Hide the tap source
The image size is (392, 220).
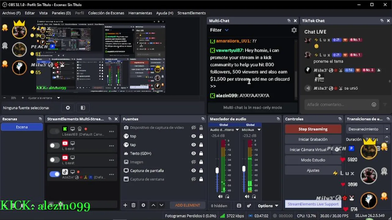click(194, 145)
